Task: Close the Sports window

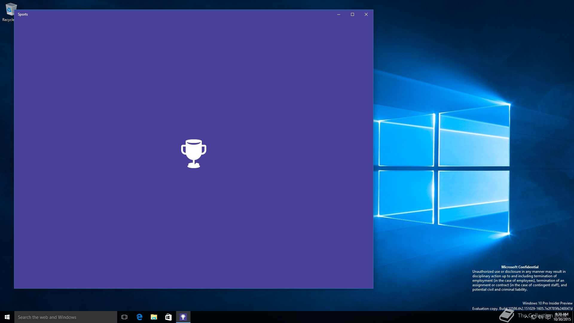Action: coord(366,14)
